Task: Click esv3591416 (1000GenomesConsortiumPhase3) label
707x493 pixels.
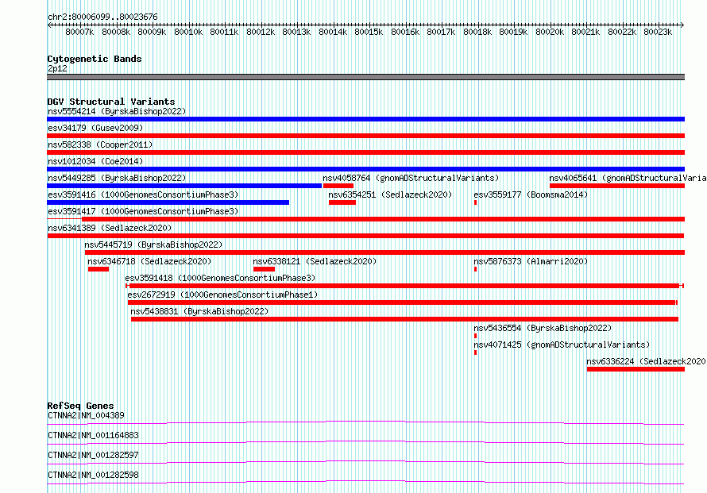Action: [143, 195]
